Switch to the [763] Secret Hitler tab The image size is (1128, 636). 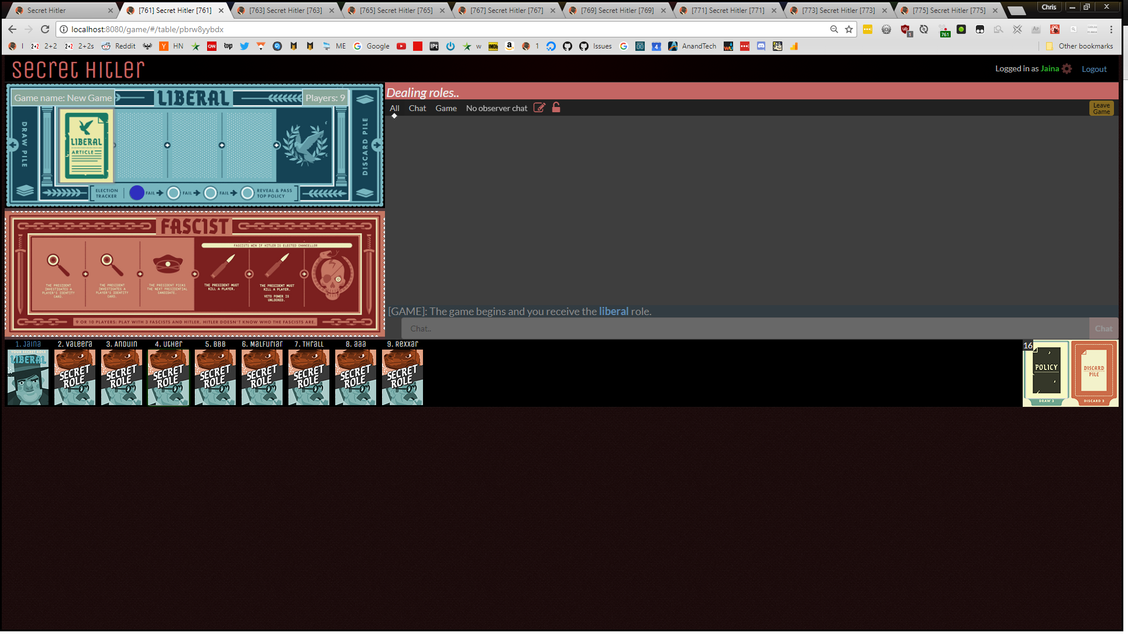tap(286, 11)
